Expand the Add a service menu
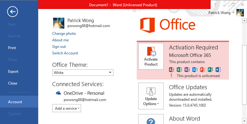247x124 pixels. click(66, 108)
